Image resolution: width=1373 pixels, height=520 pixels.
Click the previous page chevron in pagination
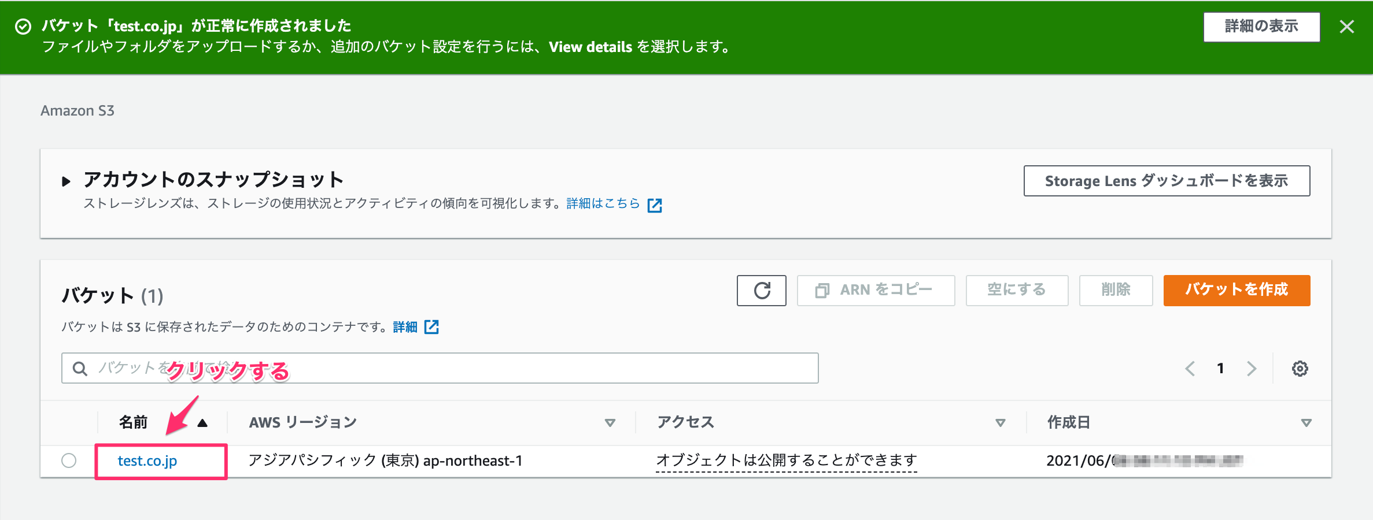pyautogui.click(x=1190, y=368)
